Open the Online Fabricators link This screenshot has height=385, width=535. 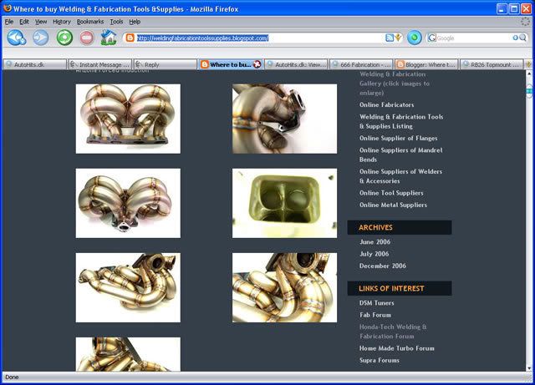pos(386,104)
